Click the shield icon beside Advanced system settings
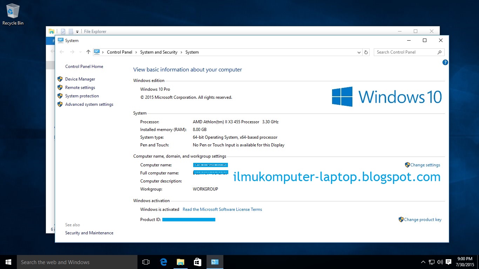 coord(60,104)
